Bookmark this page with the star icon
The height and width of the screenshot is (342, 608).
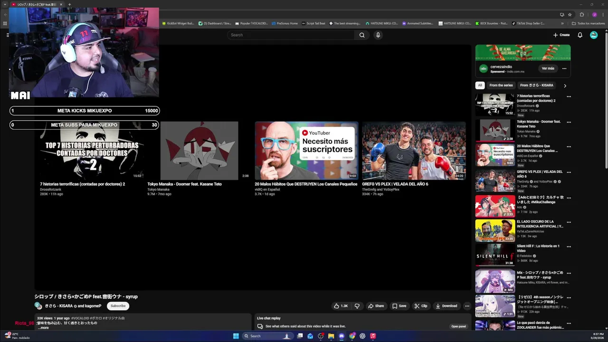coord(570,14)
